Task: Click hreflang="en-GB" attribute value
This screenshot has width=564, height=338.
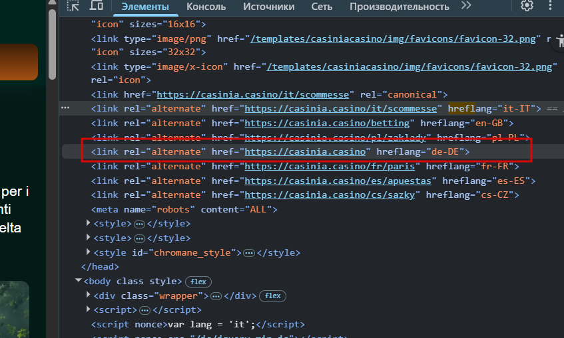Action: (464, 124)
